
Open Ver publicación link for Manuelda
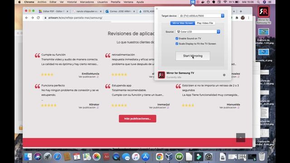[230, 108]
